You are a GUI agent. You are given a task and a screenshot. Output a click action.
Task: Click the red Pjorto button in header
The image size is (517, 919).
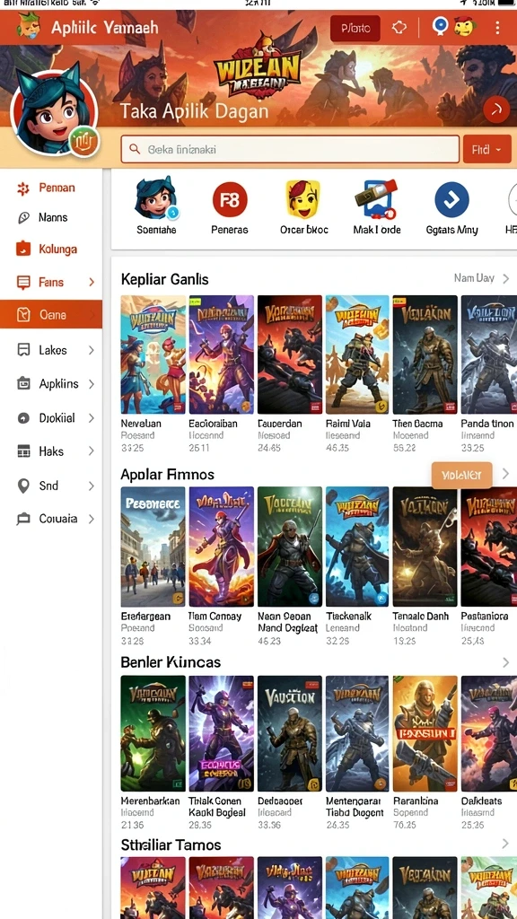(355, 28)
